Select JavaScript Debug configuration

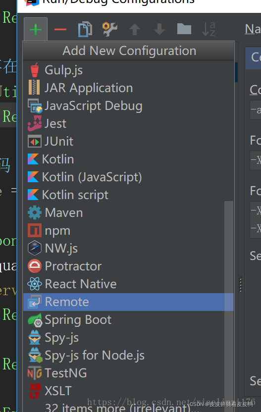[x=128, y=105]
